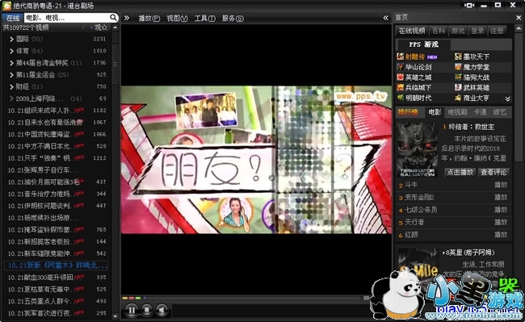525x322 pixels.
Task: Select the 百科 tab
Action: tap(439, 31)
